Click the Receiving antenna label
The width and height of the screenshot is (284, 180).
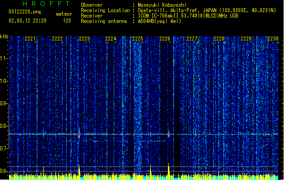click(x=104, y=21)
